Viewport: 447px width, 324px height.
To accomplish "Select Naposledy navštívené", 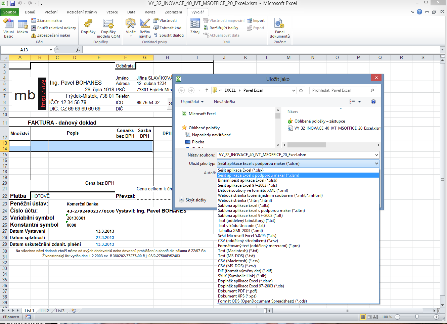I will (208, 135).
